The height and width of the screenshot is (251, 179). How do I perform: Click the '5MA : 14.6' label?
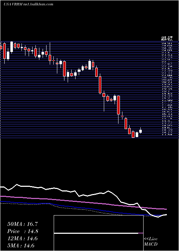pos(21,246)
